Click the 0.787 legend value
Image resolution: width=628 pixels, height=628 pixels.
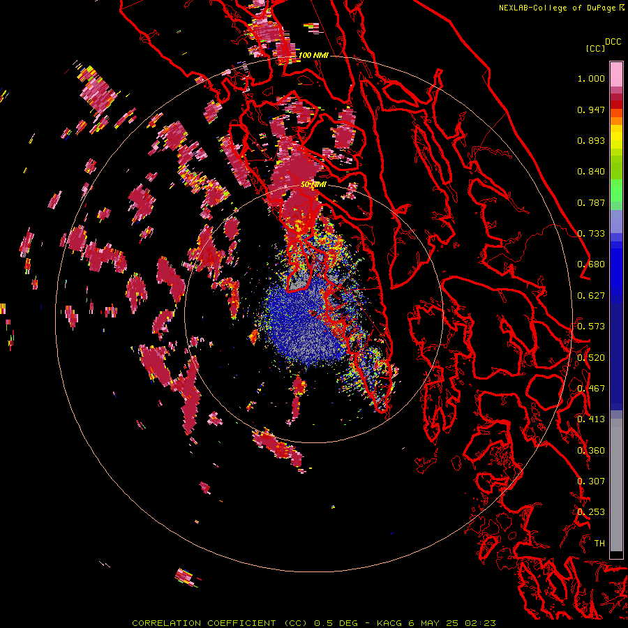point(591,202)
